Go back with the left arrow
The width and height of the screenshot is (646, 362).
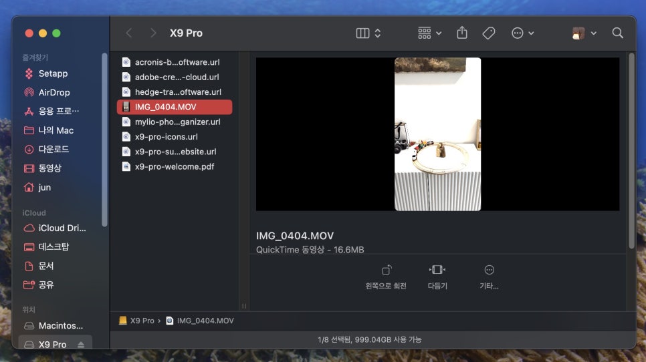(x=129, y=33)
